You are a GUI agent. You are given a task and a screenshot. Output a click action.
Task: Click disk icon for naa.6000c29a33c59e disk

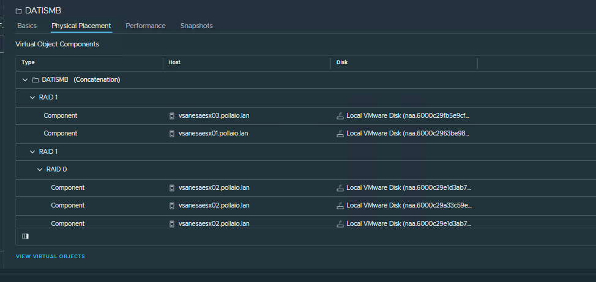(x=340, y=206)
